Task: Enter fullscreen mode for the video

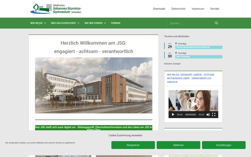Action: pos(214,115)
